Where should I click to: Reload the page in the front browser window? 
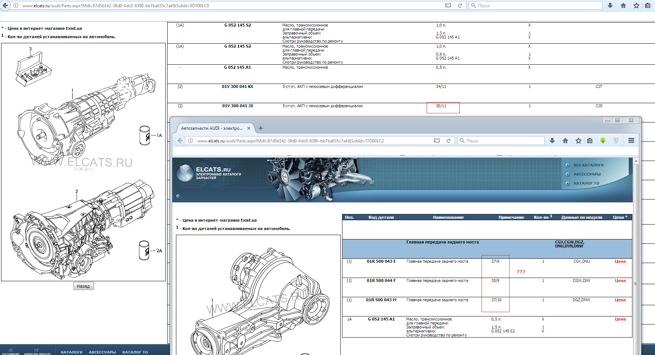pos(448,141)
